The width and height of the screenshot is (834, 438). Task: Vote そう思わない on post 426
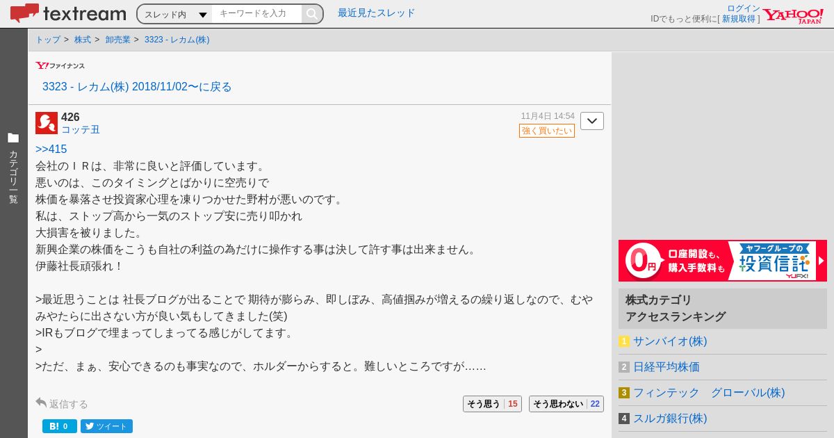[x=566, y=404]
